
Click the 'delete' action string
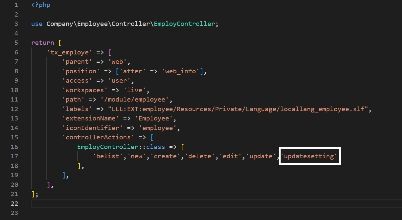coord(201,156)
